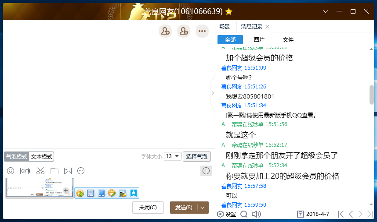Select the 消息记录 tab
The width and height of the screenshot is (377, 222).
click(251, 27)
